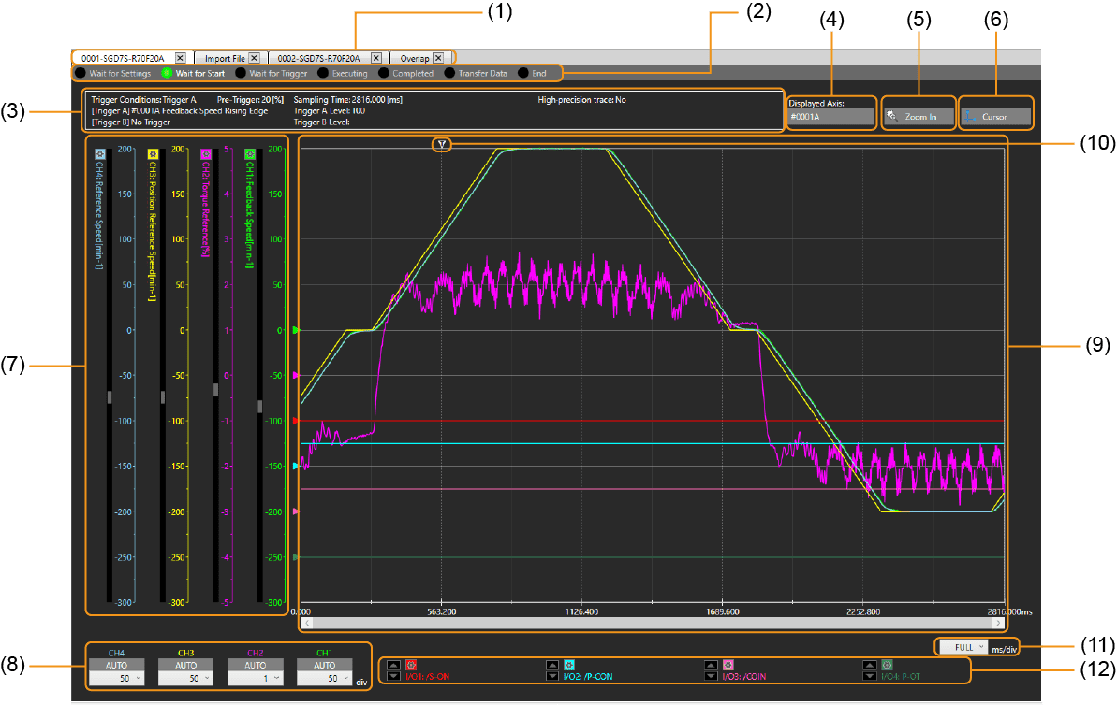Expand the FULL ms/div time scale dropdown
1117x705 pixels.
point(963,646)
